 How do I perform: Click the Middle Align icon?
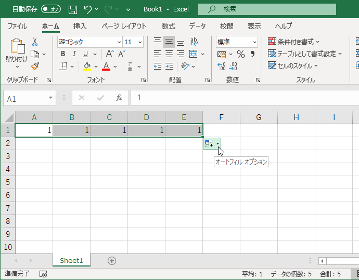click(x=169, y=42)
